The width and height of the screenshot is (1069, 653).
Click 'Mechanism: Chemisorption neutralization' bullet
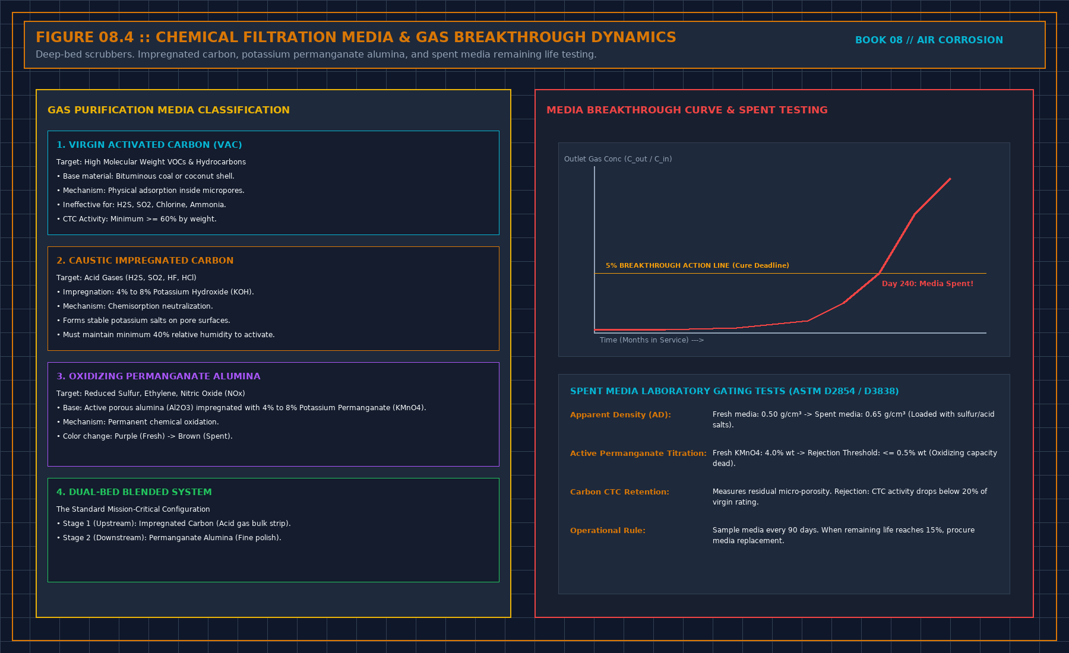point(135,306)
